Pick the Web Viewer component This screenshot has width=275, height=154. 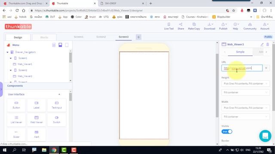point(37,120)
